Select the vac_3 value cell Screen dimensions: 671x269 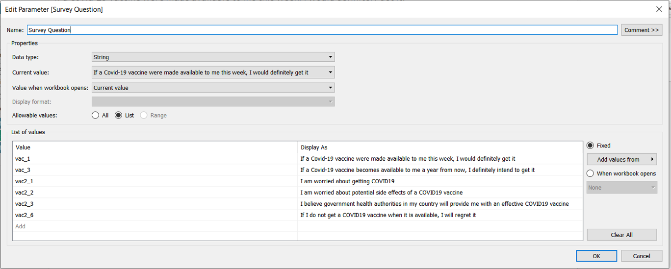[155, 170]
